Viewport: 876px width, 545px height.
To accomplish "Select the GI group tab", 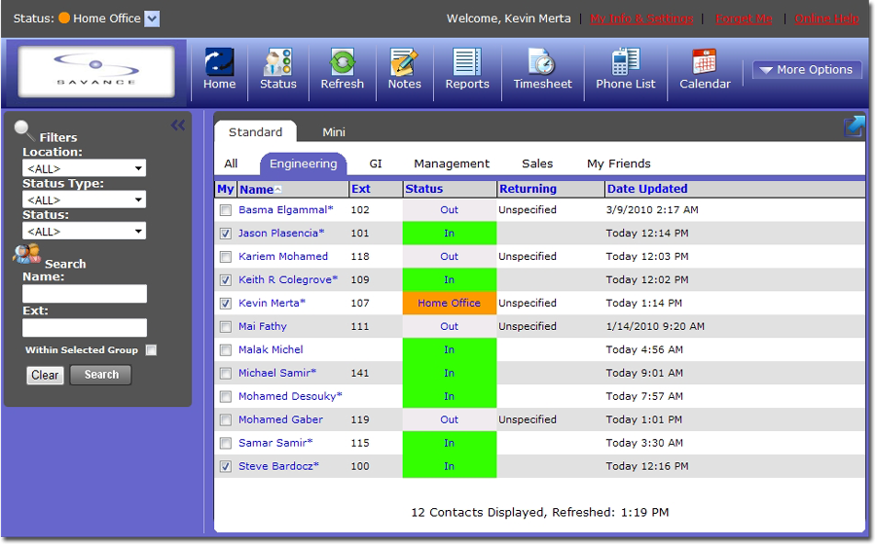I will tap(376, 163).
